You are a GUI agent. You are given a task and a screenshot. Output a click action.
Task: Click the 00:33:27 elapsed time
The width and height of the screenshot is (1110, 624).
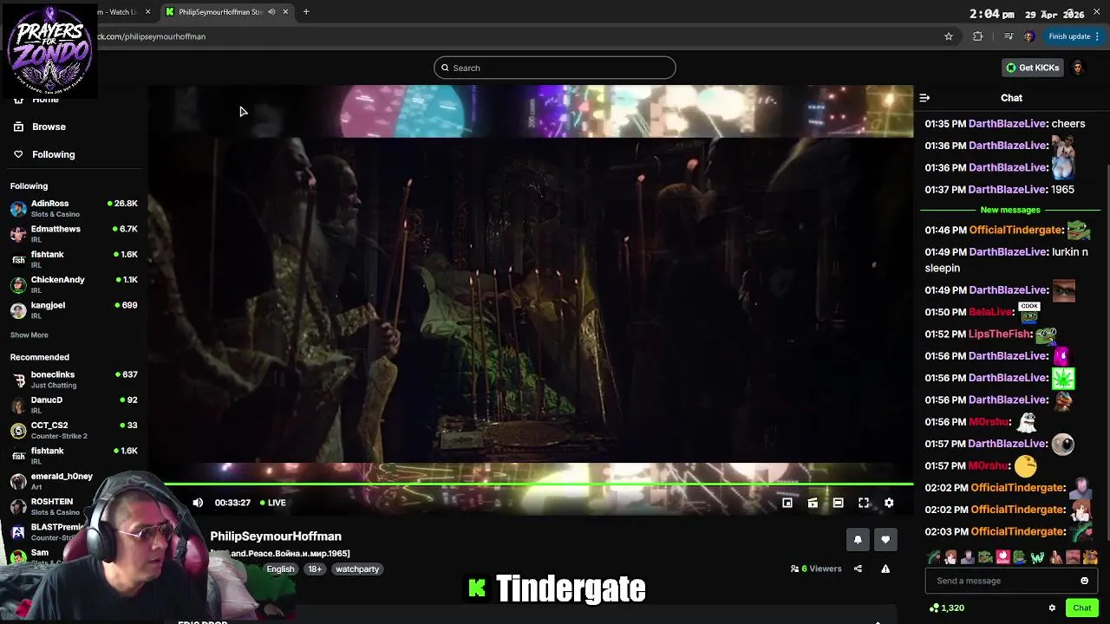pos(232,503)
